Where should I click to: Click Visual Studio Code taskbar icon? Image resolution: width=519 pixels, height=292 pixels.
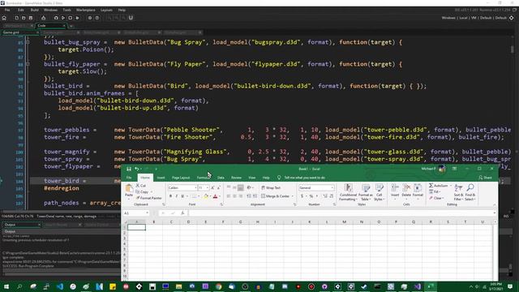point(59,286)
